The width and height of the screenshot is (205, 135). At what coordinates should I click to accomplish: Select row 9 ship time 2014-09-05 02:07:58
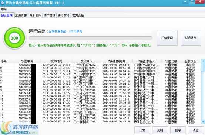click(x=56, y=90)
